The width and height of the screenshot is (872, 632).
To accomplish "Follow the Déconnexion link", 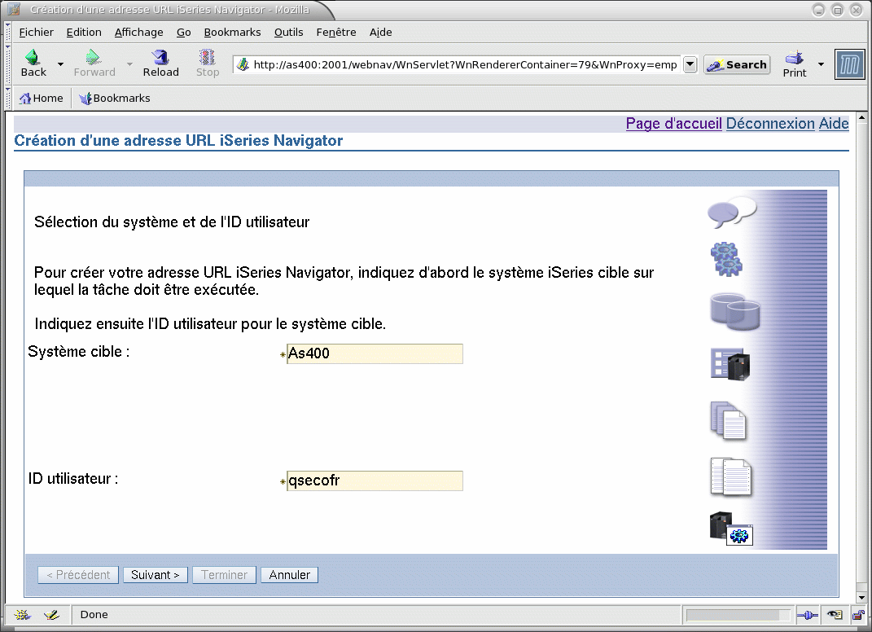I will (770, 124).
